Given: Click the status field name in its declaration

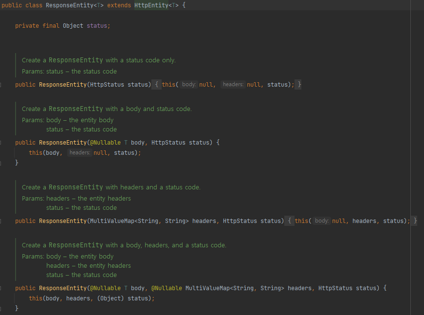Looking at the screenshot, I should coord(97,26).
